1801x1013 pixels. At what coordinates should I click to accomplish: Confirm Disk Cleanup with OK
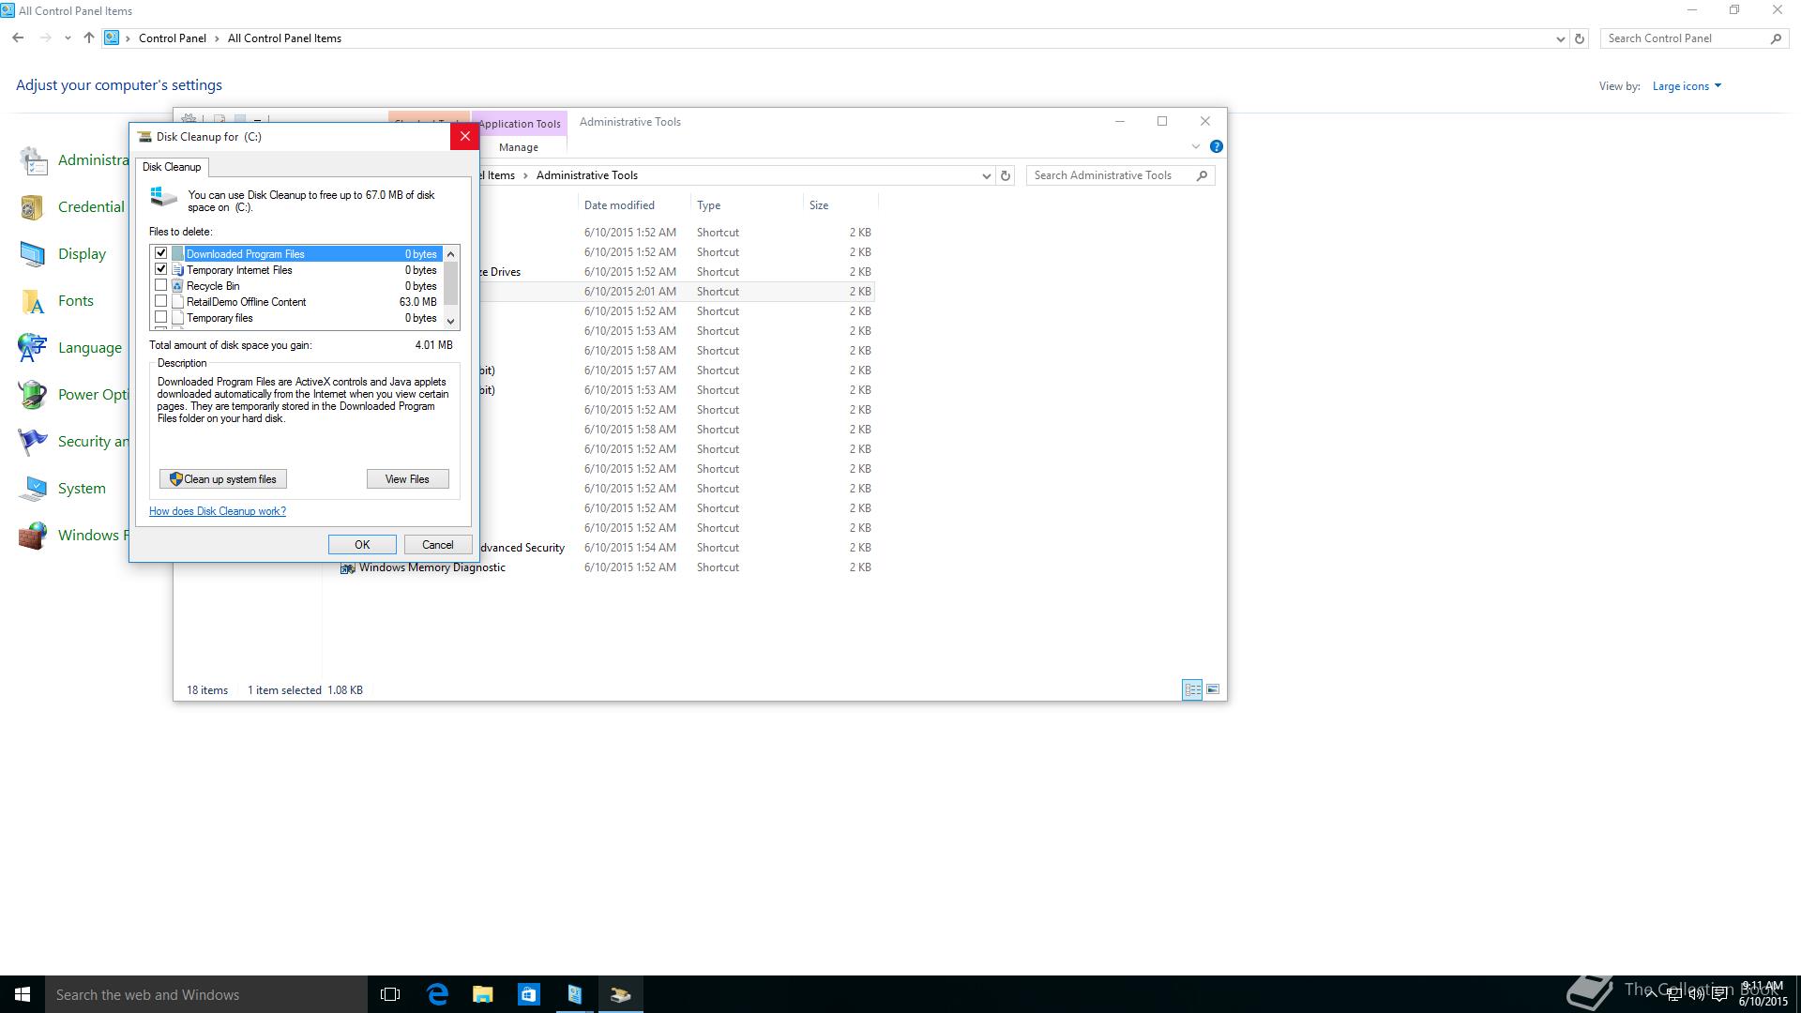(x=362, y=545)
